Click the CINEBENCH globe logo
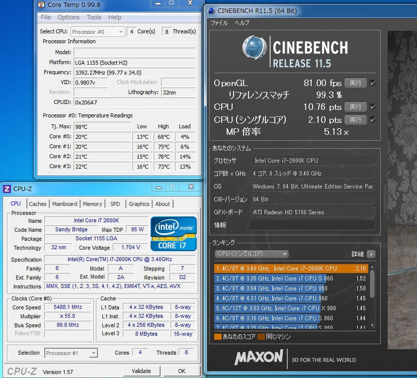This screenshot has width=417, height=378. pyautogui.click(x=254, y=47)
